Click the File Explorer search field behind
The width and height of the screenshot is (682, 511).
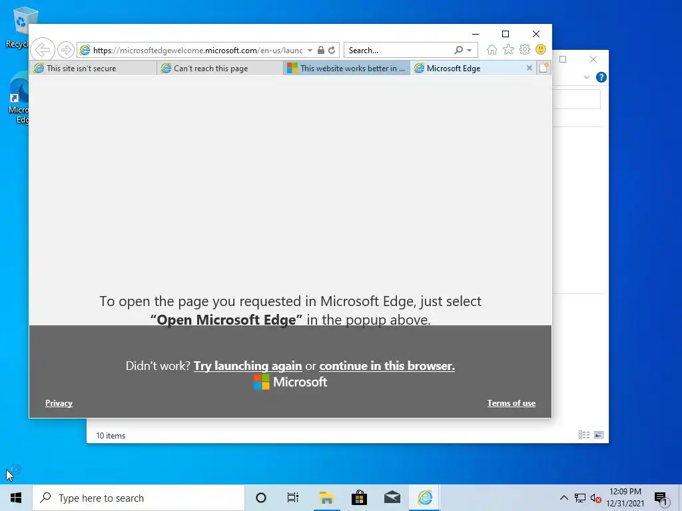tap(576, 99)
